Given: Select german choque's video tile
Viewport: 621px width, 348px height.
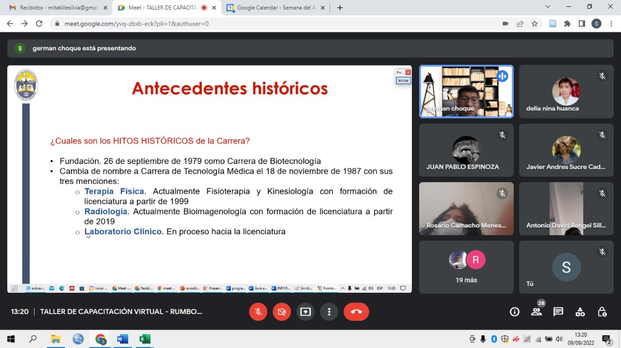Looking at the screenshot, I should (466, 91).
